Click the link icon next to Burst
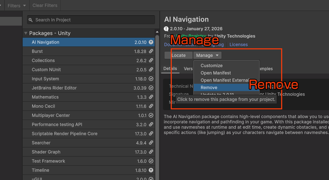Image resolution: width=329 pixels, height=180 pixels. (151, 52)
